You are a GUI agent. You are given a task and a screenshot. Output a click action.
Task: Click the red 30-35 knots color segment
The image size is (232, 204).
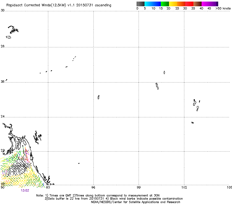[x=189, y=4]
